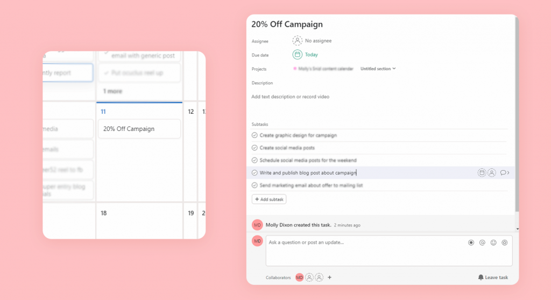This screenshot has height=300, width=551.
Task: Click the plus icon to add collaborator
Action: tap(329, 277)
